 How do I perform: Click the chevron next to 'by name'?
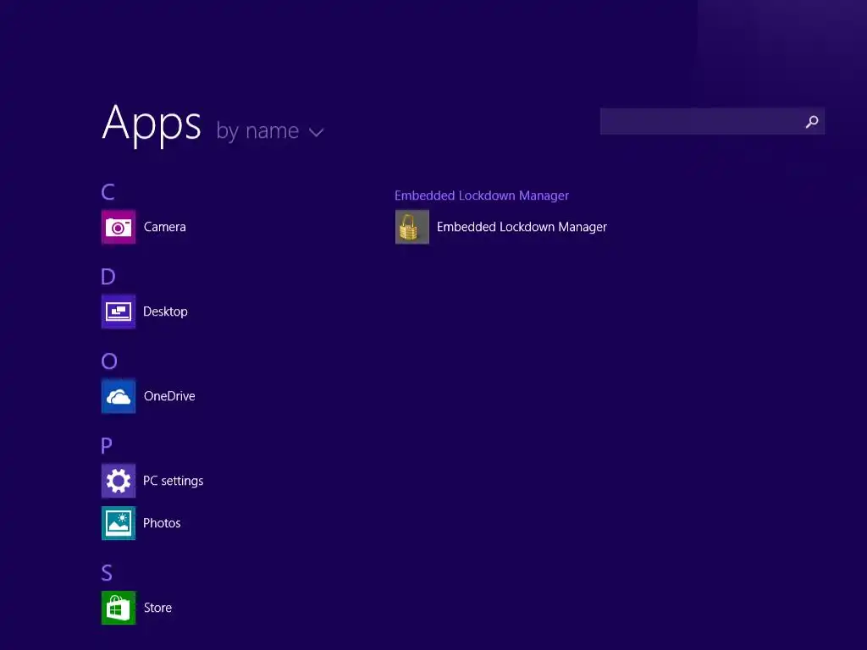[x=317, y=133]
